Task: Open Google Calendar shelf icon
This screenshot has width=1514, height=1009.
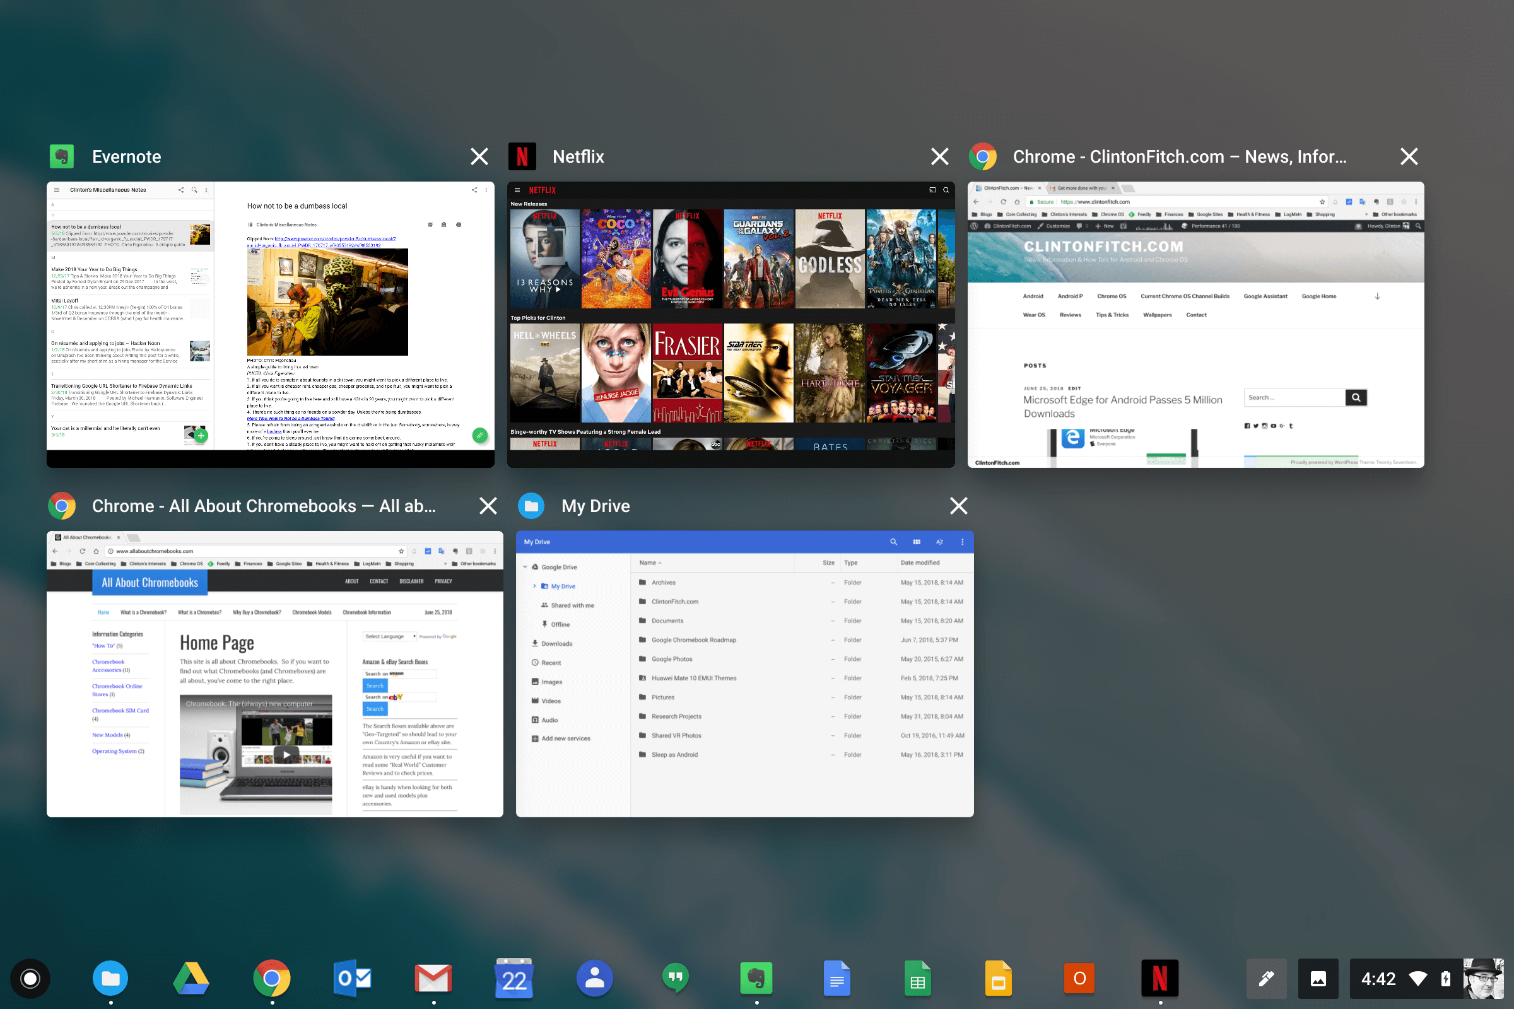Action: click(x=513, y=979)
